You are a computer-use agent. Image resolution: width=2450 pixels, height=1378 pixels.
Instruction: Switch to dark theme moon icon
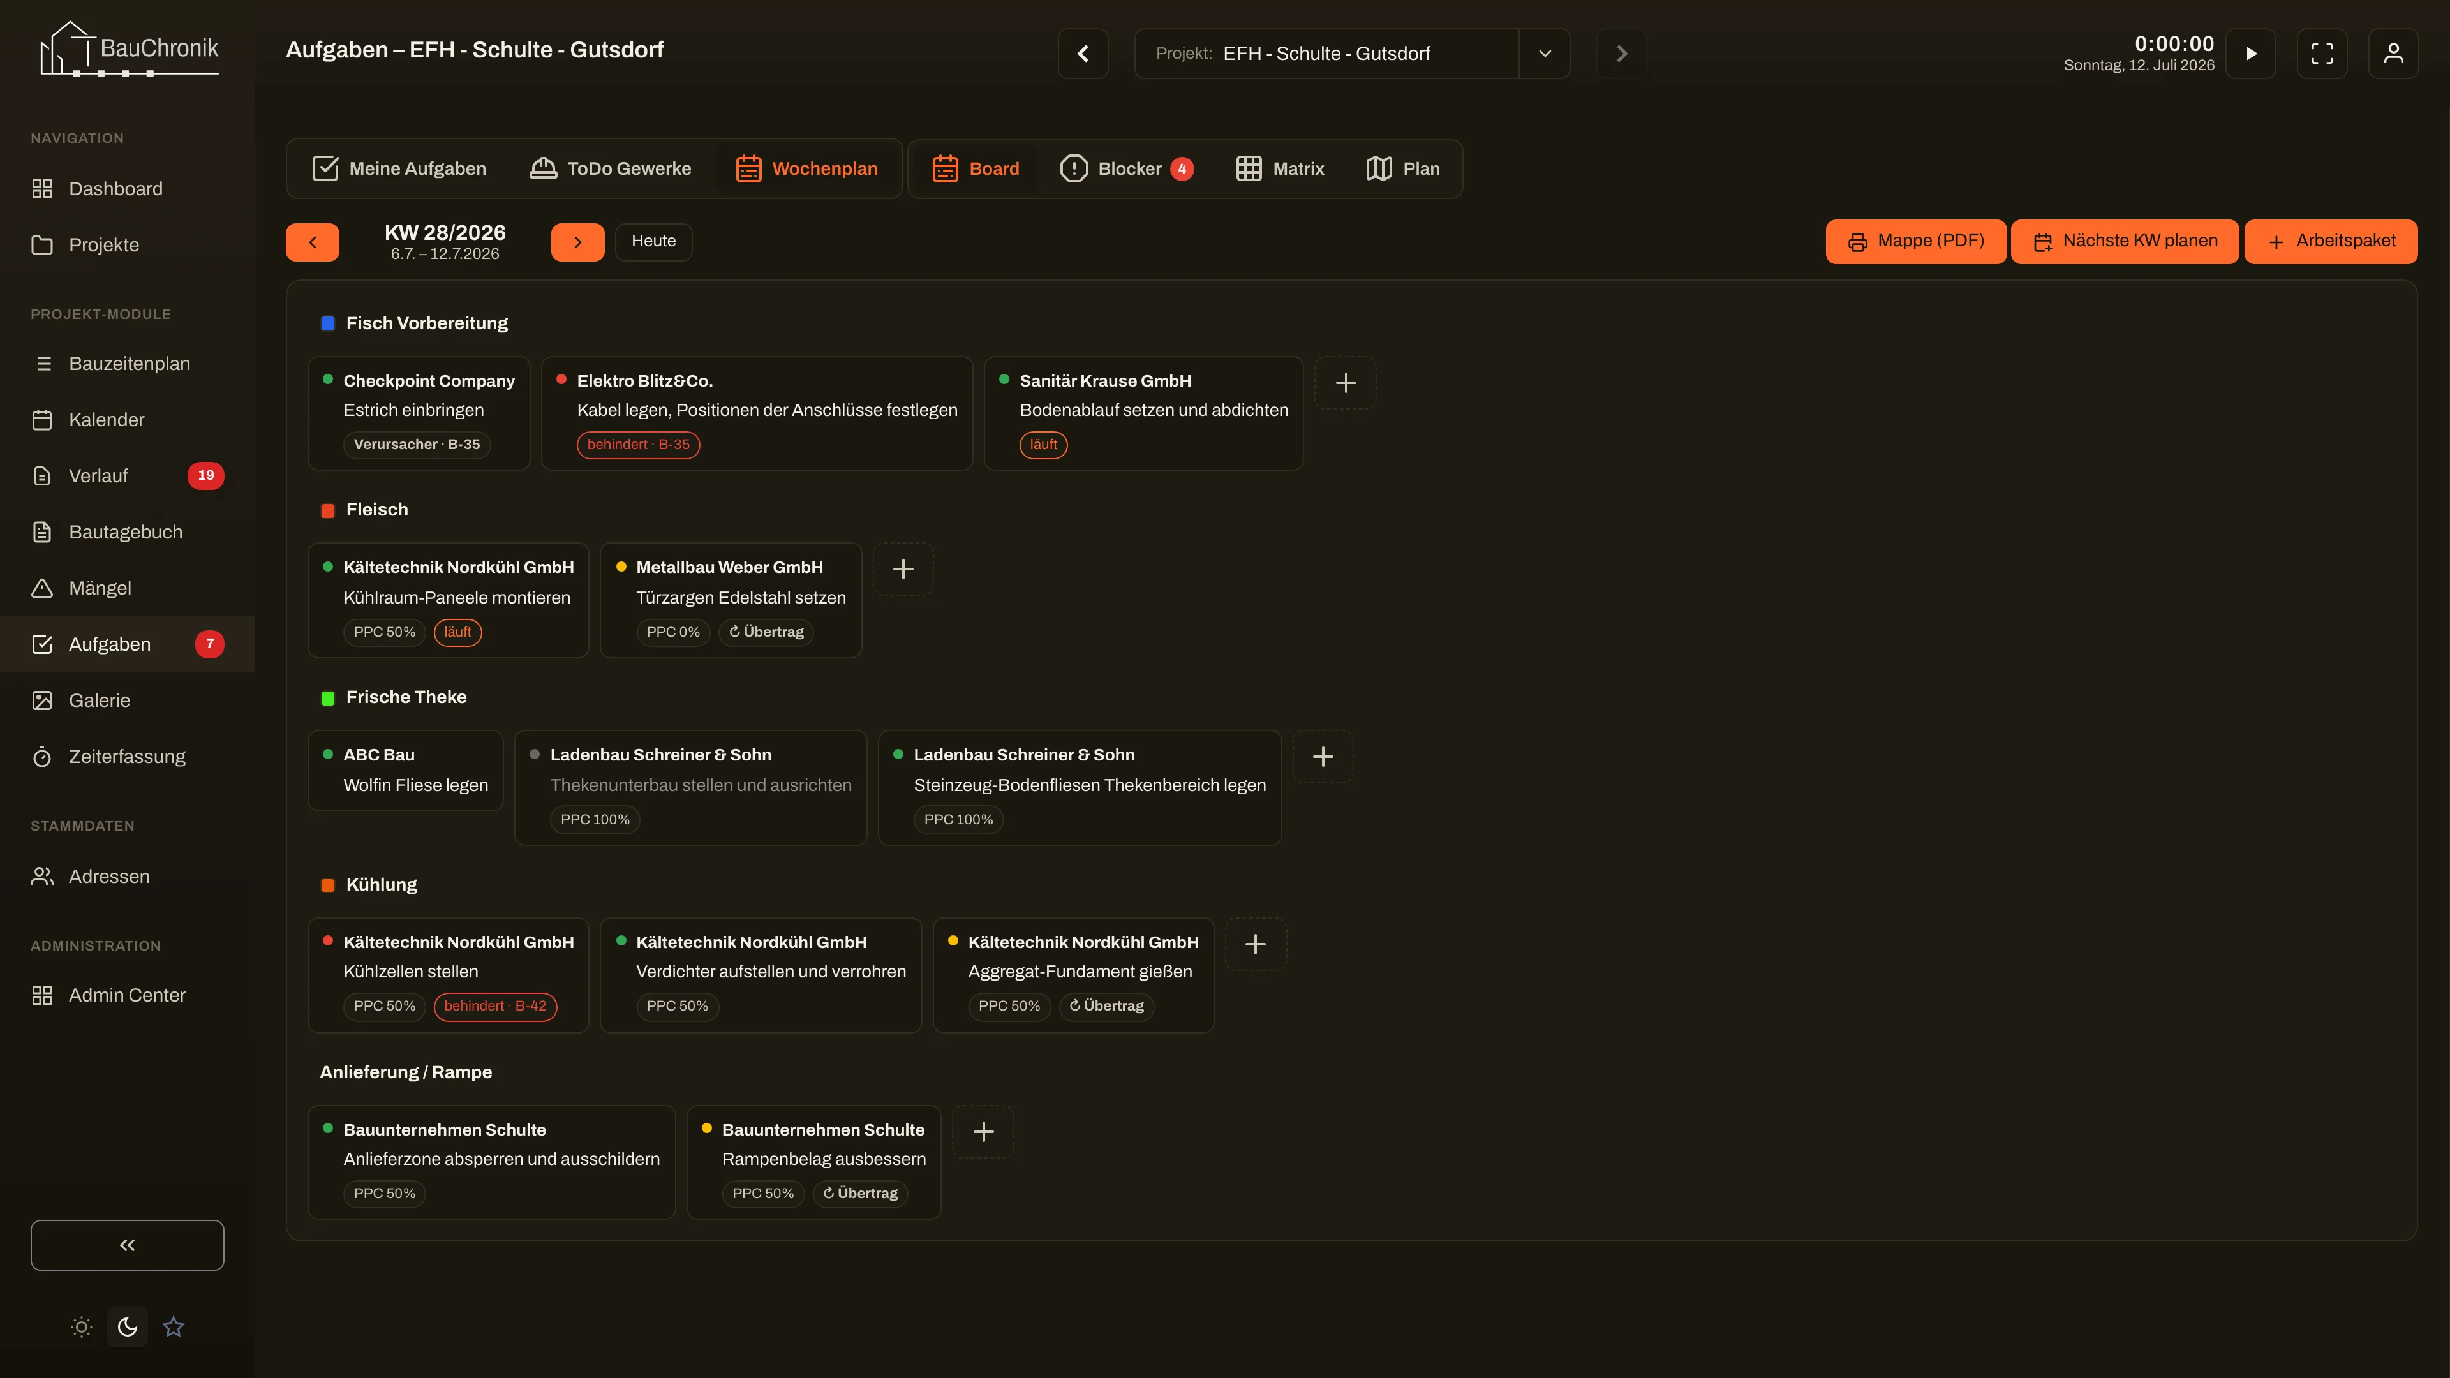(128, 1327)
